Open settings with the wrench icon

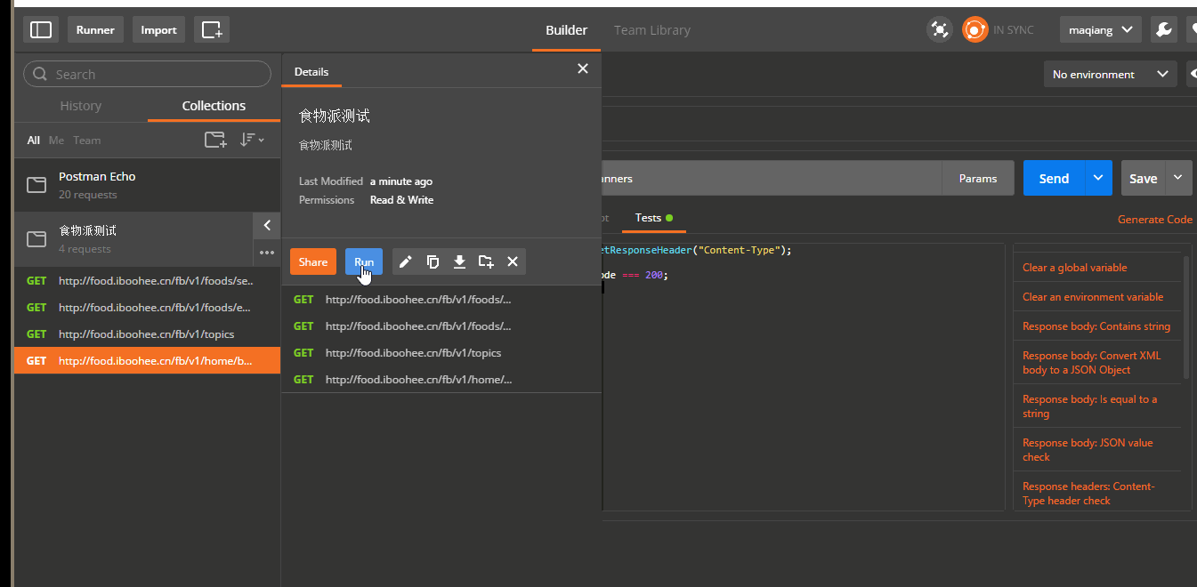pyautogui.click(x=1163, y=29)
